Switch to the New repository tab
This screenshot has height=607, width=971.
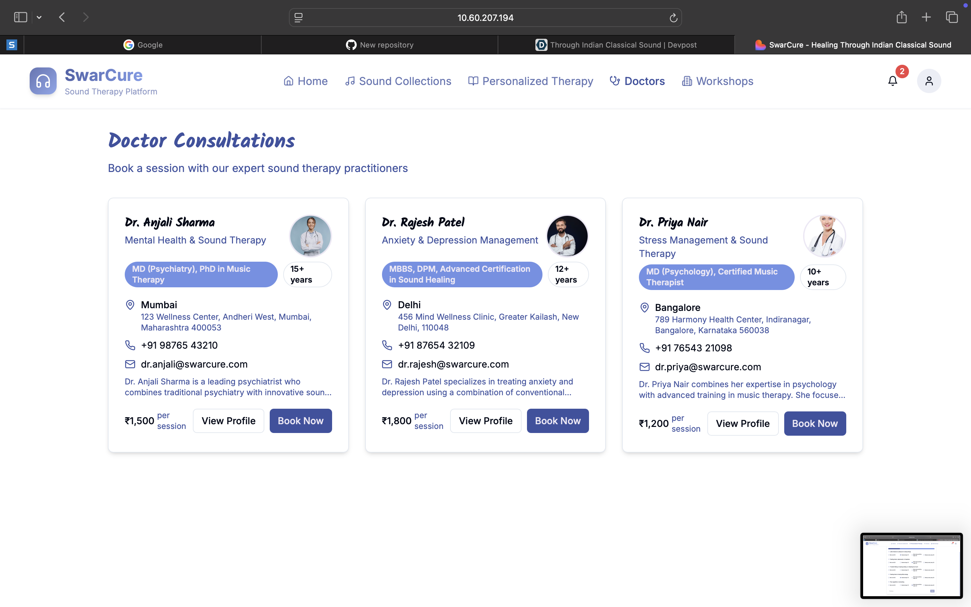[x=380, y=45]
